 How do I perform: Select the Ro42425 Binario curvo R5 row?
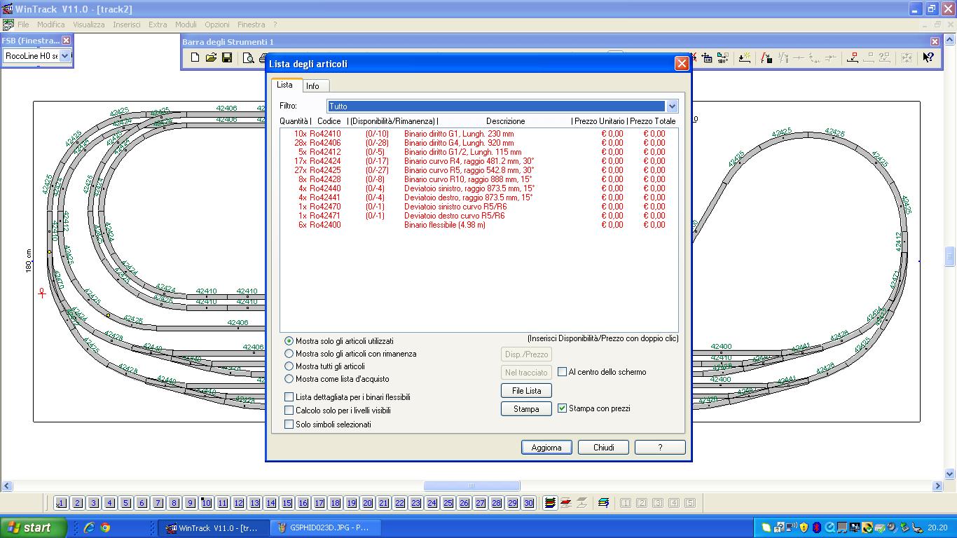478,170
